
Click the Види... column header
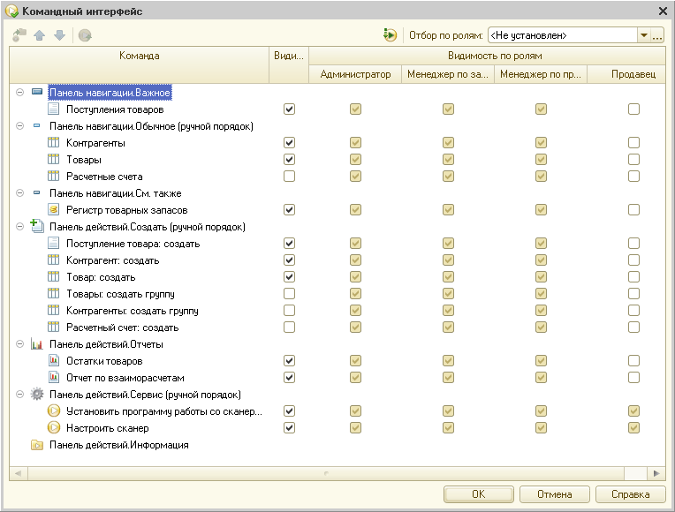[x=289, y=64]
